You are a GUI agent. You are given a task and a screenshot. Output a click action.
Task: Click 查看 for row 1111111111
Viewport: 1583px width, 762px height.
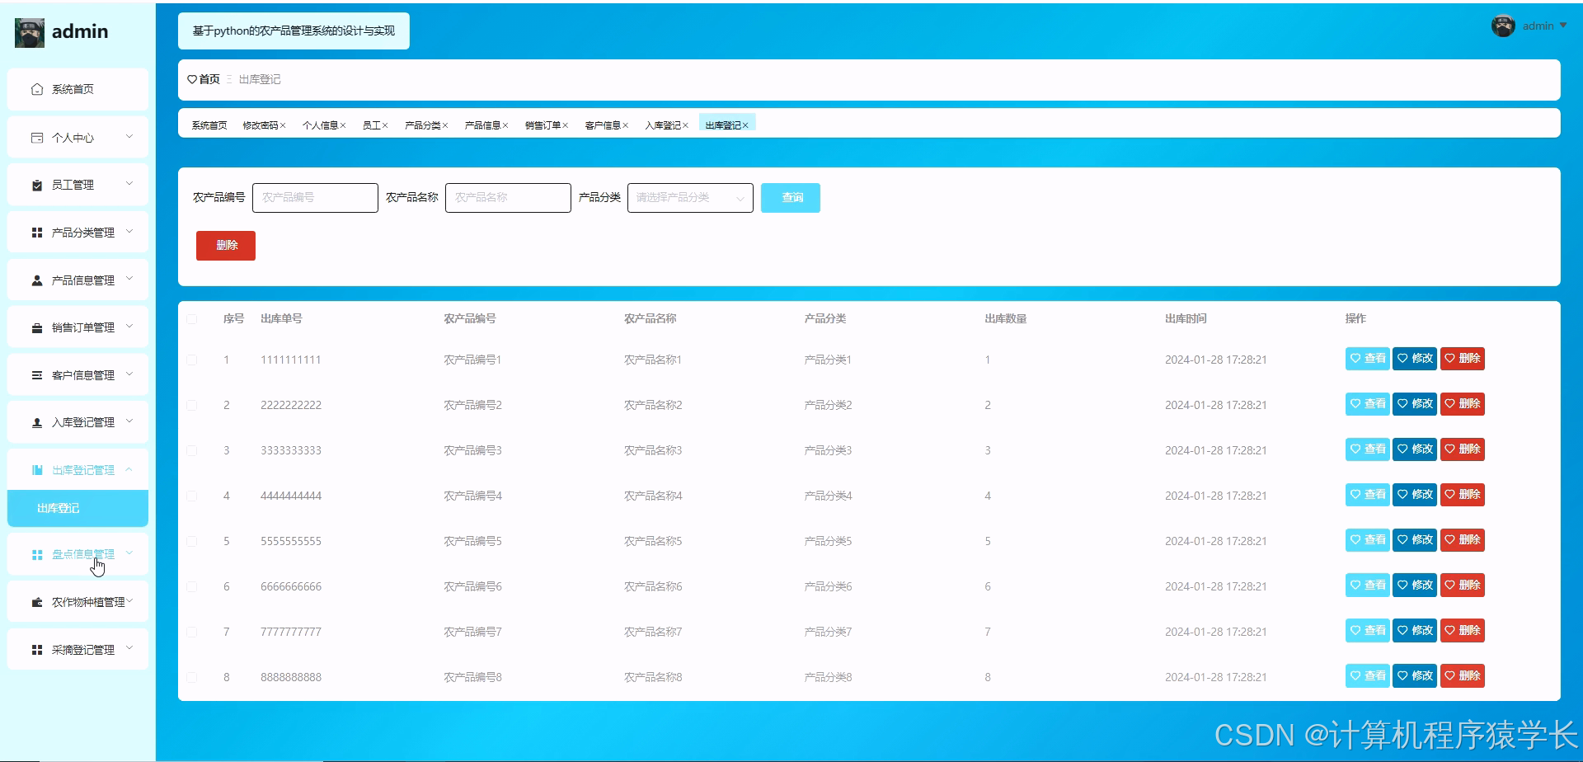click(1368, 359)
